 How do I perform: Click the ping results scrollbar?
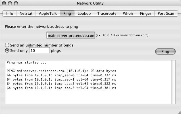(173, 82)
